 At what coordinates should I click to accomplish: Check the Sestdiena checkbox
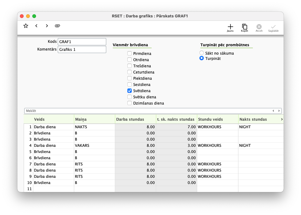click(130, 84)
